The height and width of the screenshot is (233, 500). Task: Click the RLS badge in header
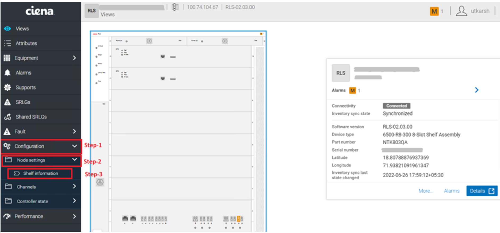(x=91, y=11)
